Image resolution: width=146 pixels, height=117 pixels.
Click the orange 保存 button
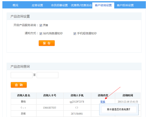[x=47, y=43]
